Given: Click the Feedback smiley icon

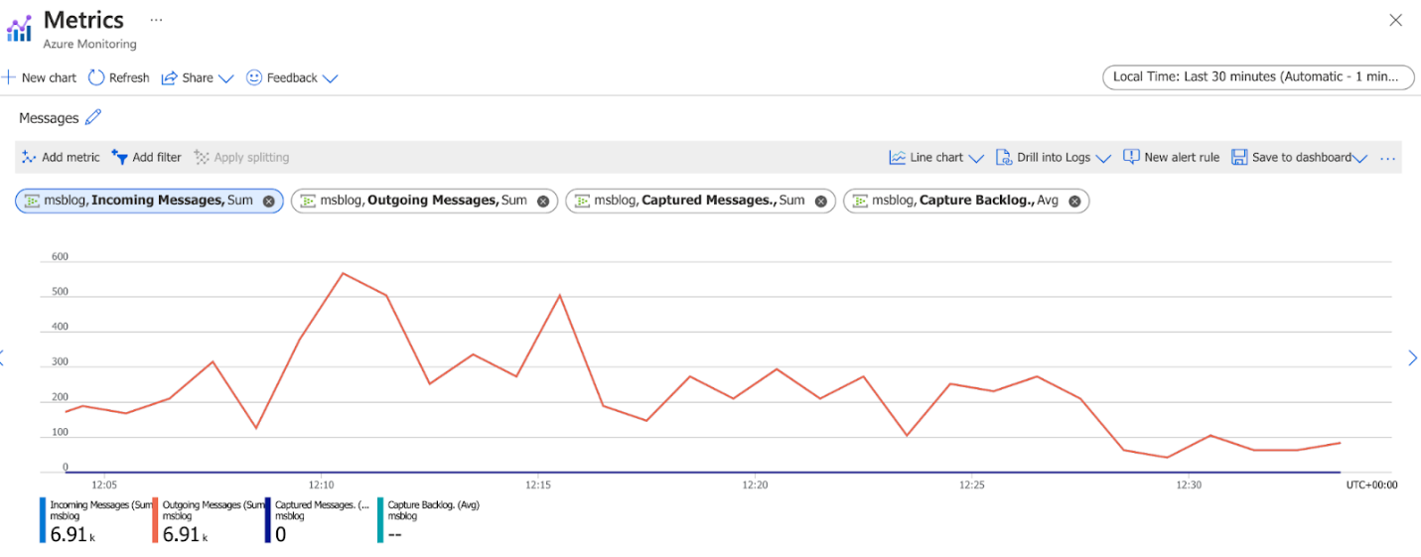Looking at the screenshot, I should coord(254,77).
